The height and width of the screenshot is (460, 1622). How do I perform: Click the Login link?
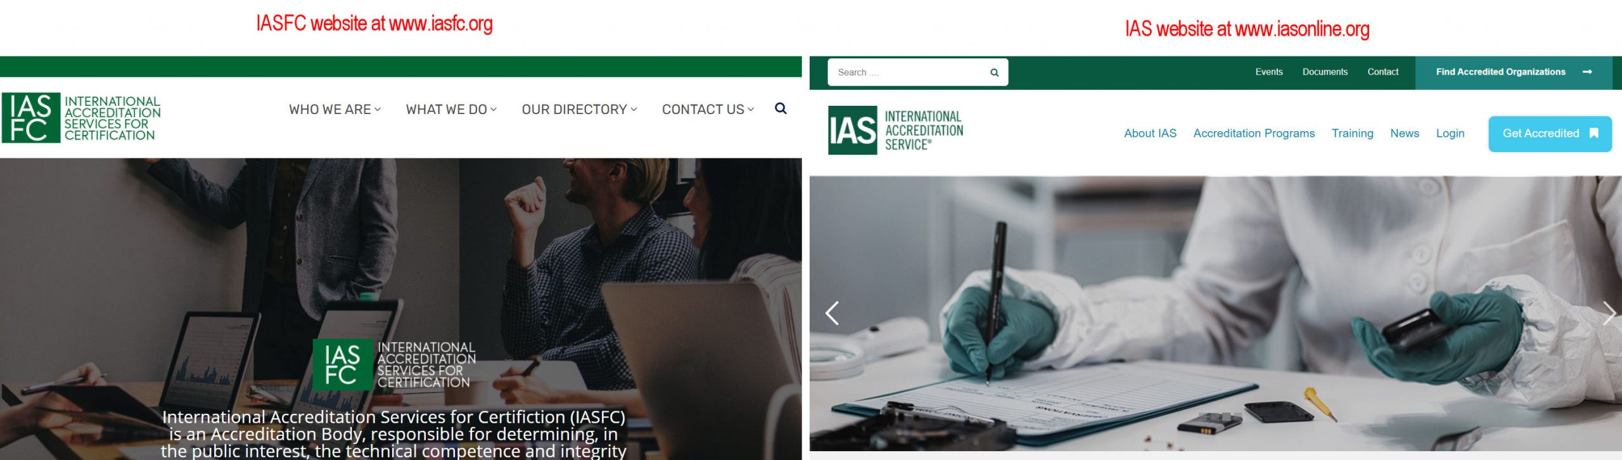click(x=1450, y=133)
